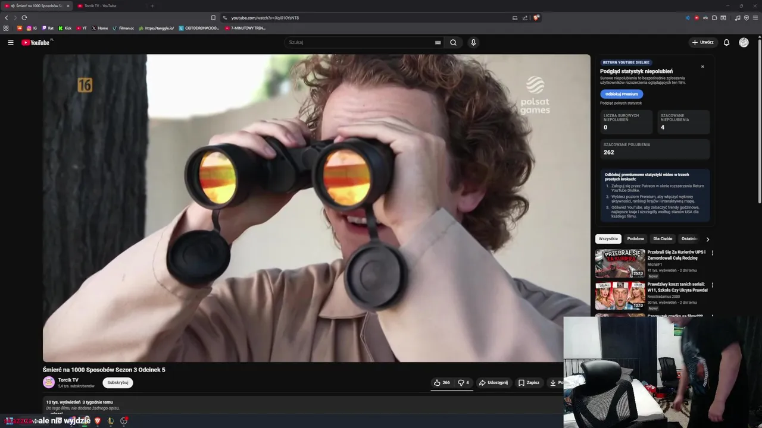
Task: Open the media control music note icon
Action: (738, 18)
